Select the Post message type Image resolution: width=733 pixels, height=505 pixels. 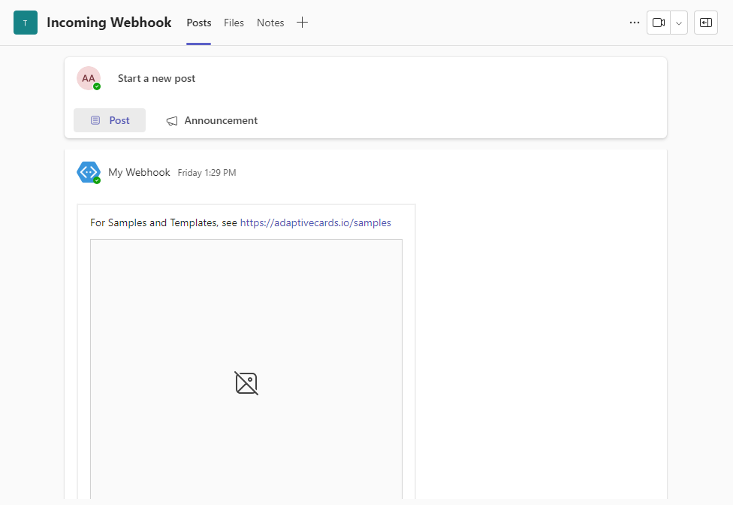pos(110,120)
